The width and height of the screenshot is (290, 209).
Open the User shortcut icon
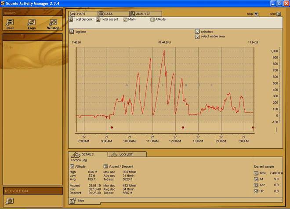[x=10, y=23]
